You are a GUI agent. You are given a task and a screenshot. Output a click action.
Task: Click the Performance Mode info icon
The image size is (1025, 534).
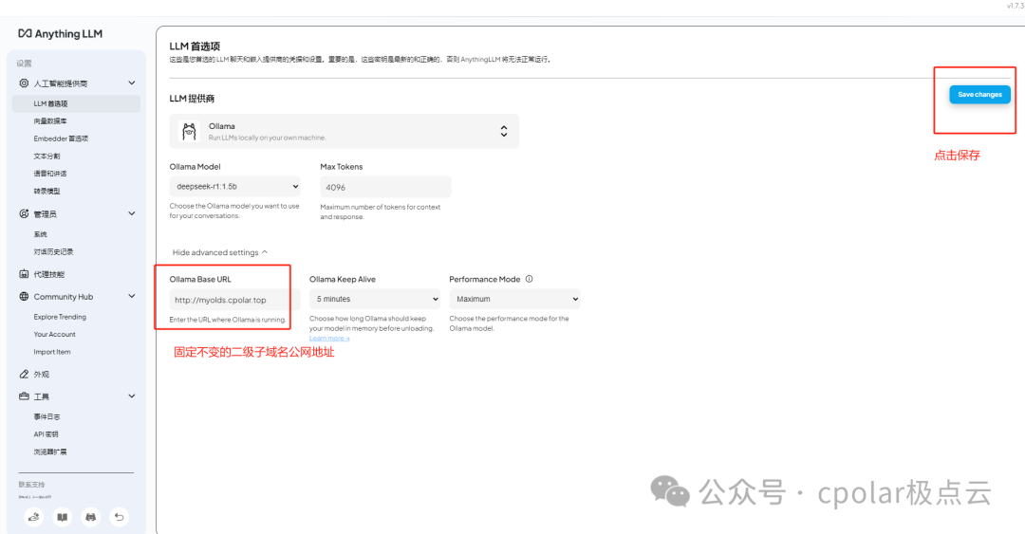pyautogui.click(x=529, y=279)
